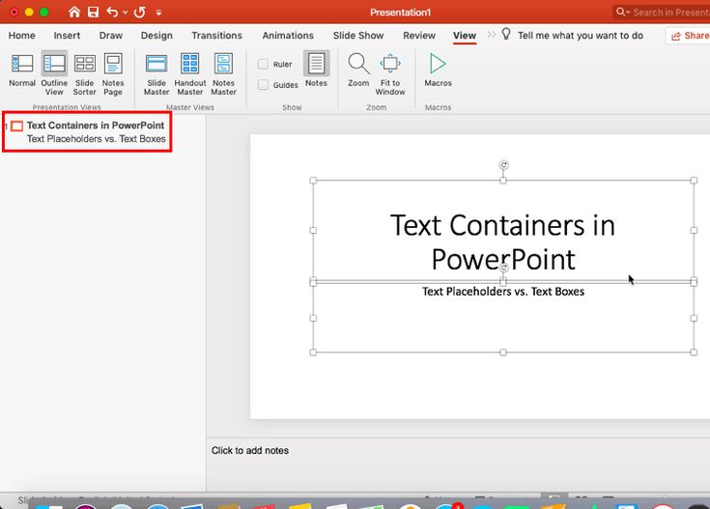Open the Transitions tab
The width and height of the screenshot is (710, 509).
pyautogui.click(x=216, y=36)
